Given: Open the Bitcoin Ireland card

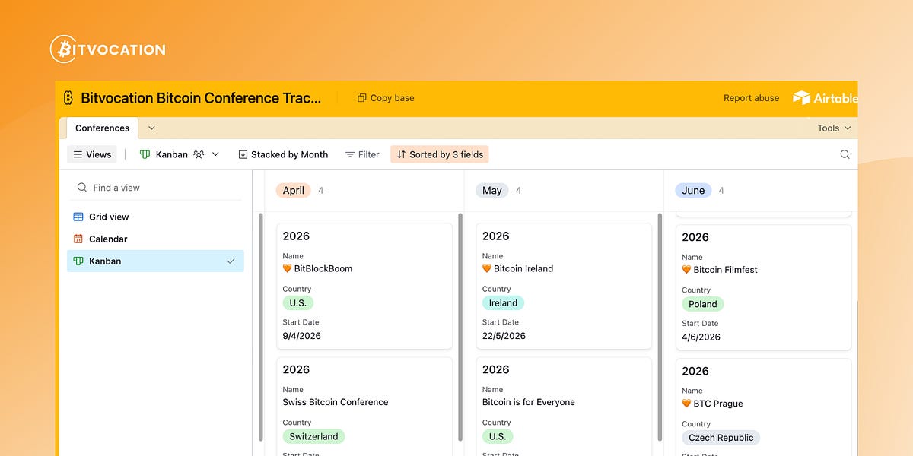Looking at the screenshot, I should (x=564, y=286).
